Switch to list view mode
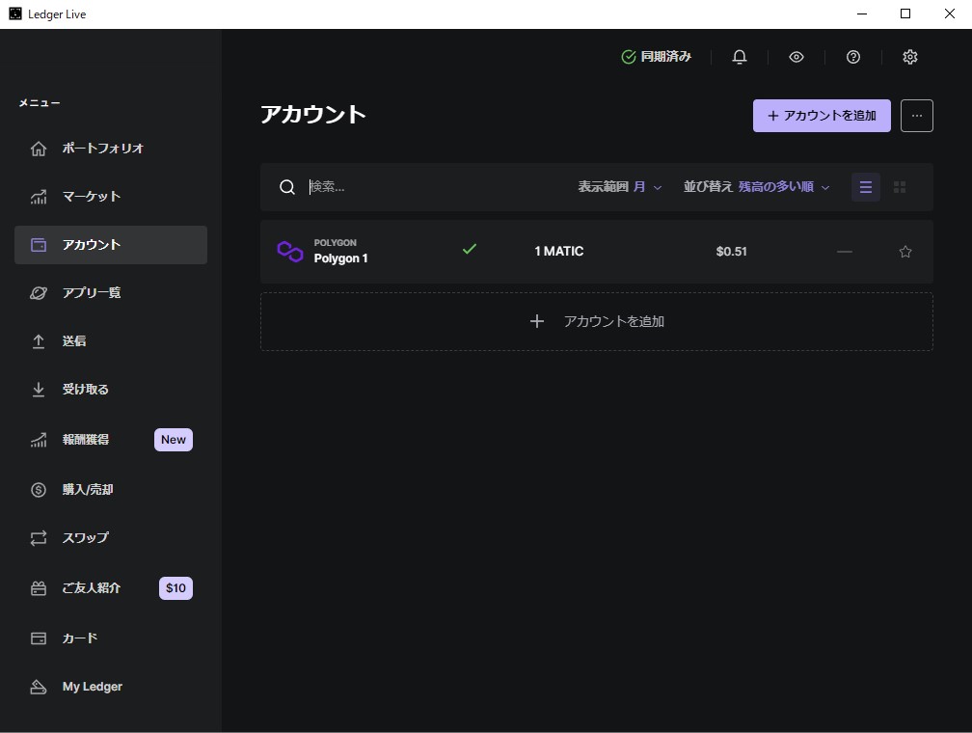 pyautogui.click(x=865, y=187)
